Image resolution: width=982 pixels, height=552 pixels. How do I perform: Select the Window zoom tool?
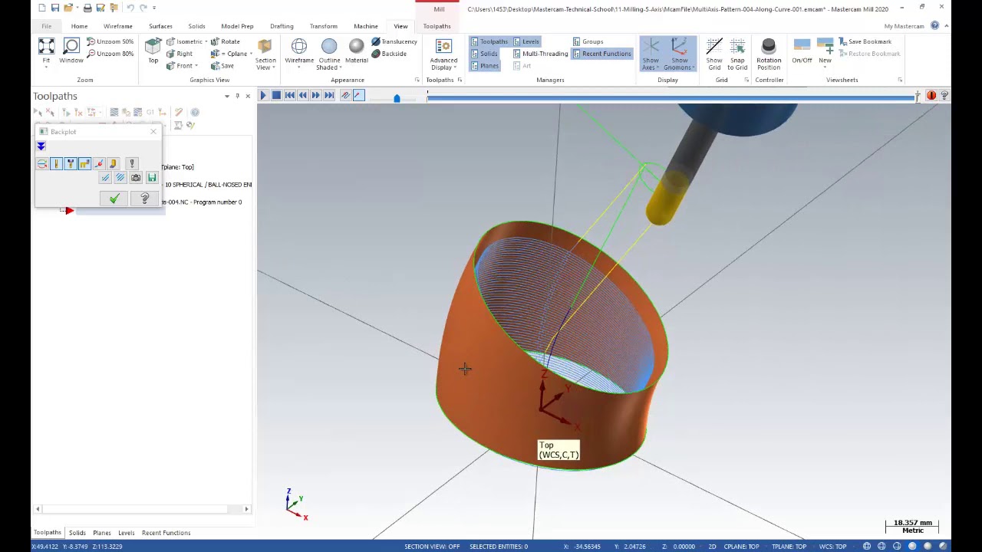[x=71, y=51]
